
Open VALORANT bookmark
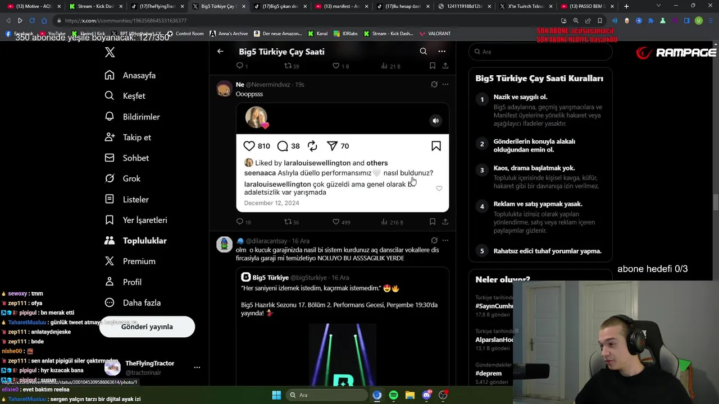(434, 34)
